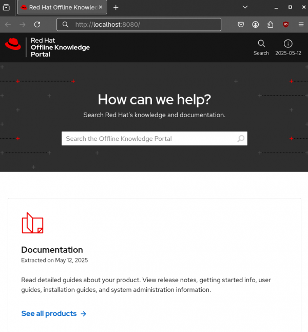Click the magnifier icon in search box
308x332 pixels.
point(241,139)
